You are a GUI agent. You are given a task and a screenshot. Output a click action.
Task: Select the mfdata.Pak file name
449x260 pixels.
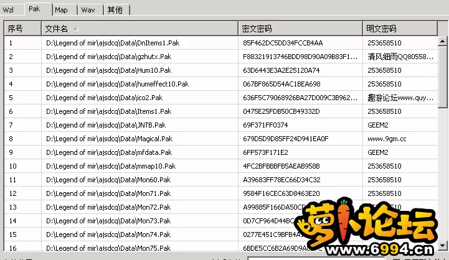click(x=109, y=153)
